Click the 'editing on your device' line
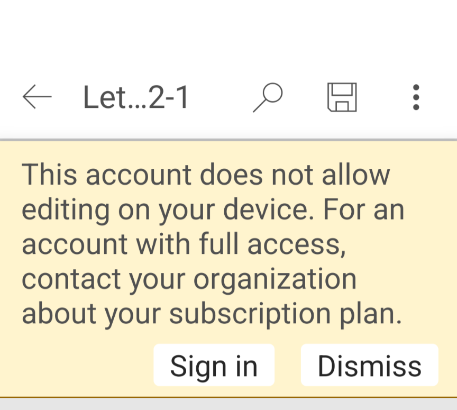This screenshot has width=457, height=410. [x=213, y=209]
